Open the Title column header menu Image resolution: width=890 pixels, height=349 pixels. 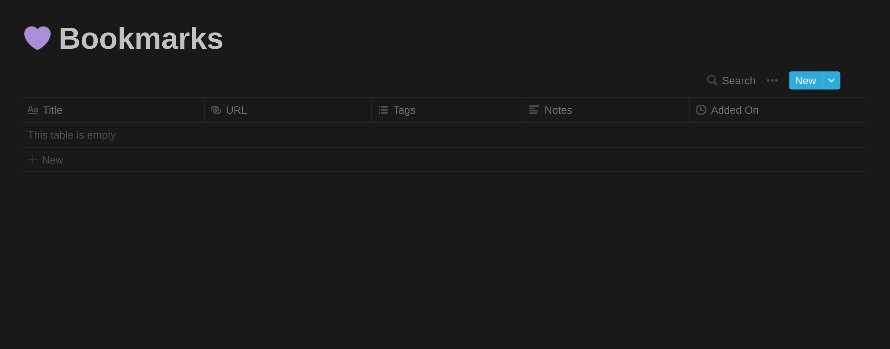(52, 110)
